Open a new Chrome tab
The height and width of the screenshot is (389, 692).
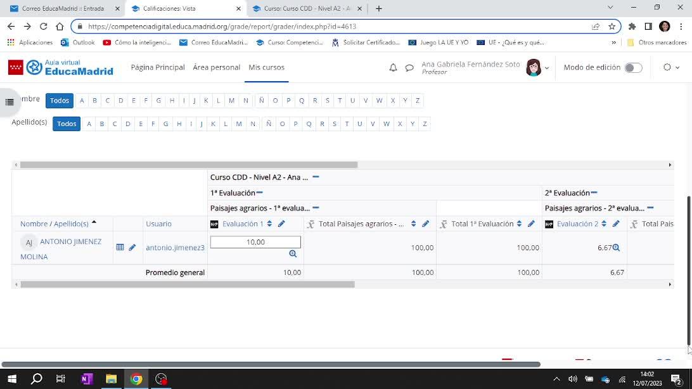click(379, 8)
